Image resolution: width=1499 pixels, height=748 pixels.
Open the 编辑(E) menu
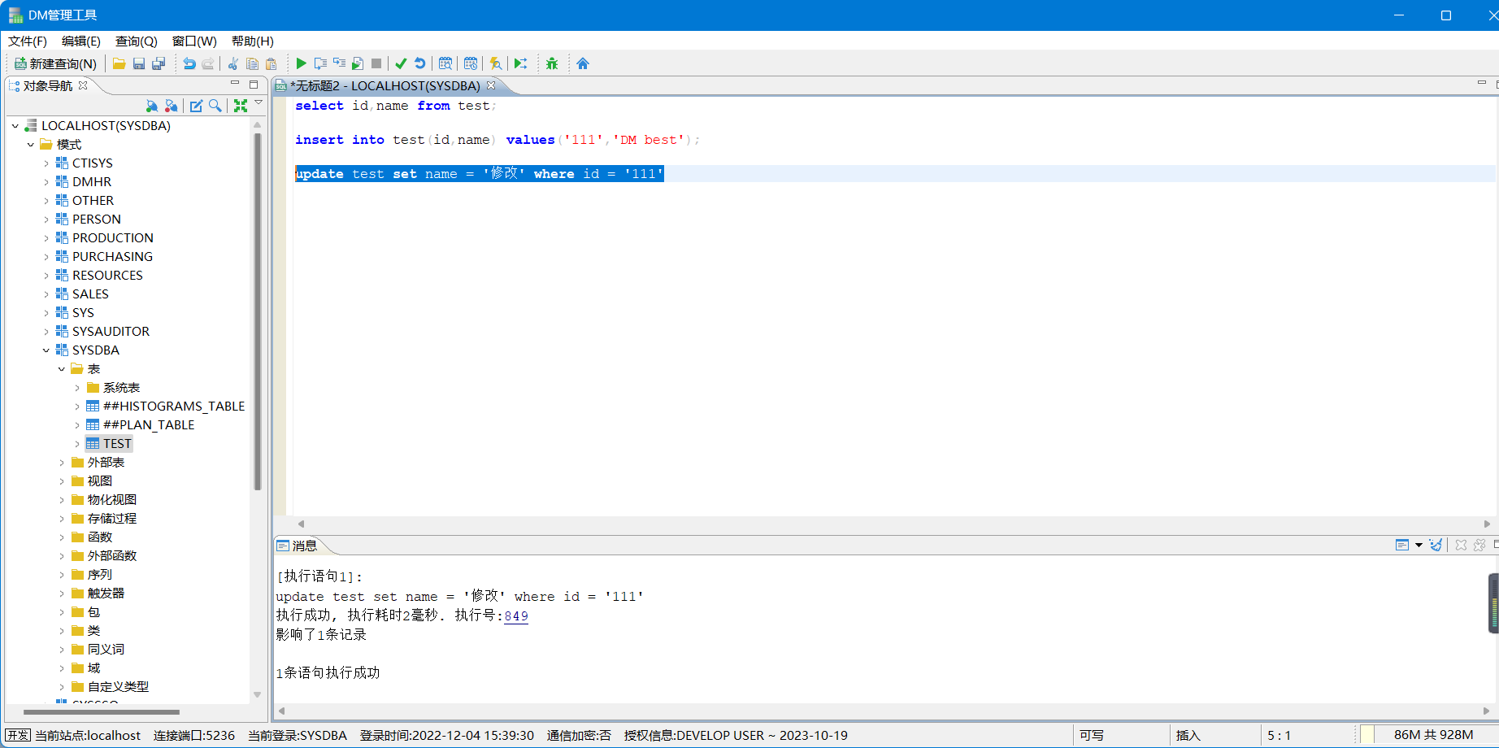81,41
